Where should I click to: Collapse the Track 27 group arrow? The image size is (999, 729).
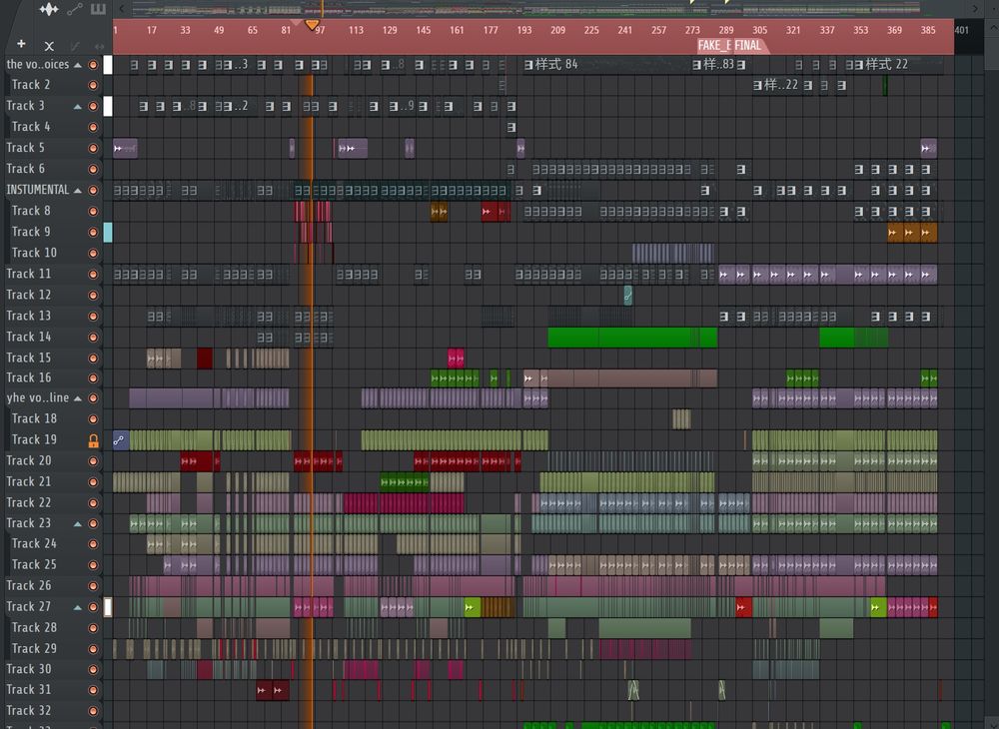click(x=78, y=607)
